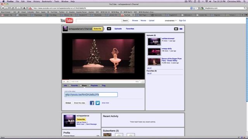The width and height of the screenshot is (248, 139).
Task: Open the Firefox History menu
Action: 36,1
